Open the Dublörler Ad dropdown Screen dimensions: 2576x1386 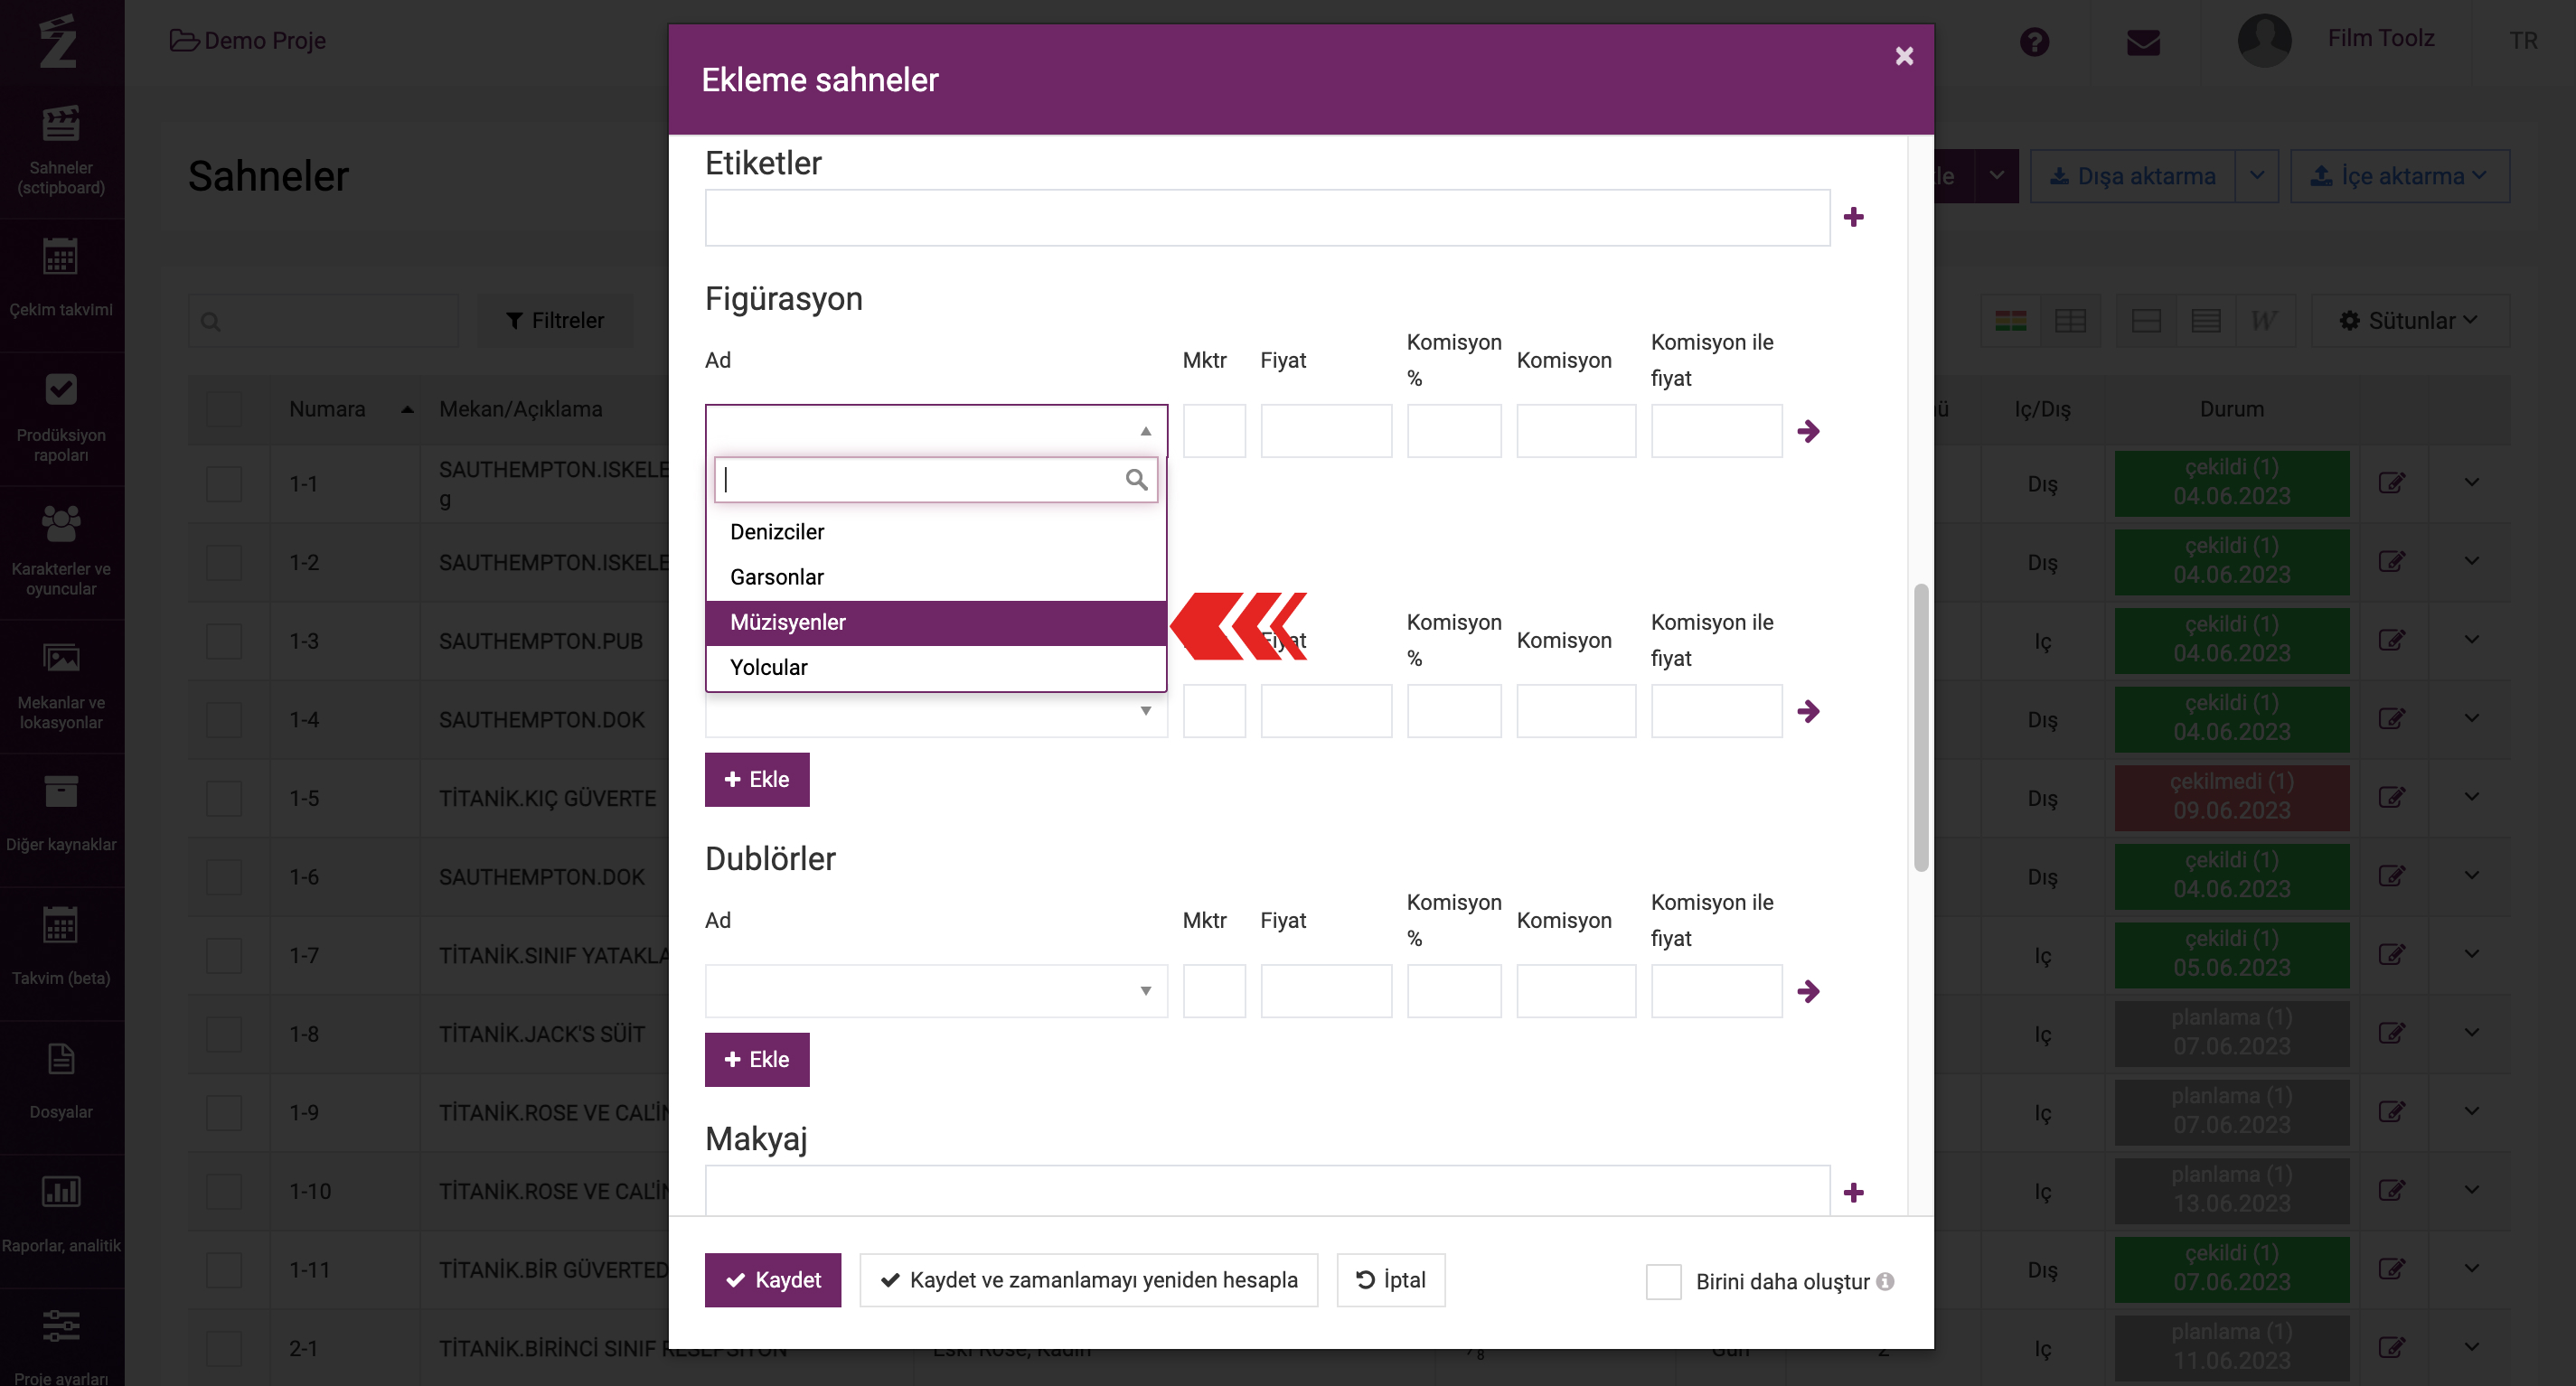[x=936, y=990]
